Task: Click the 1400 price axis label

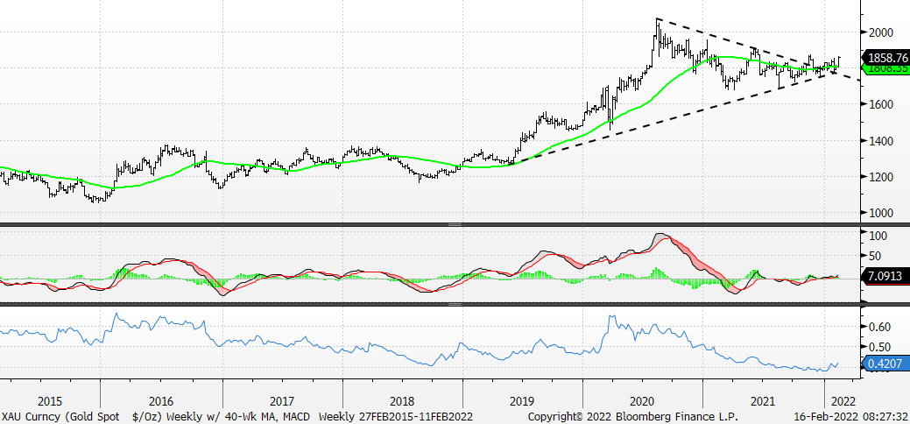Action: (x=881, y=140)
